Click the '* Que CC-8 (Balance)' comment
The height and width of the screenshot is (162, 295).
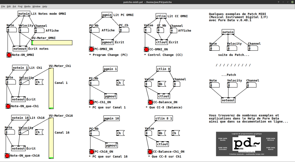tap(164, 108)
